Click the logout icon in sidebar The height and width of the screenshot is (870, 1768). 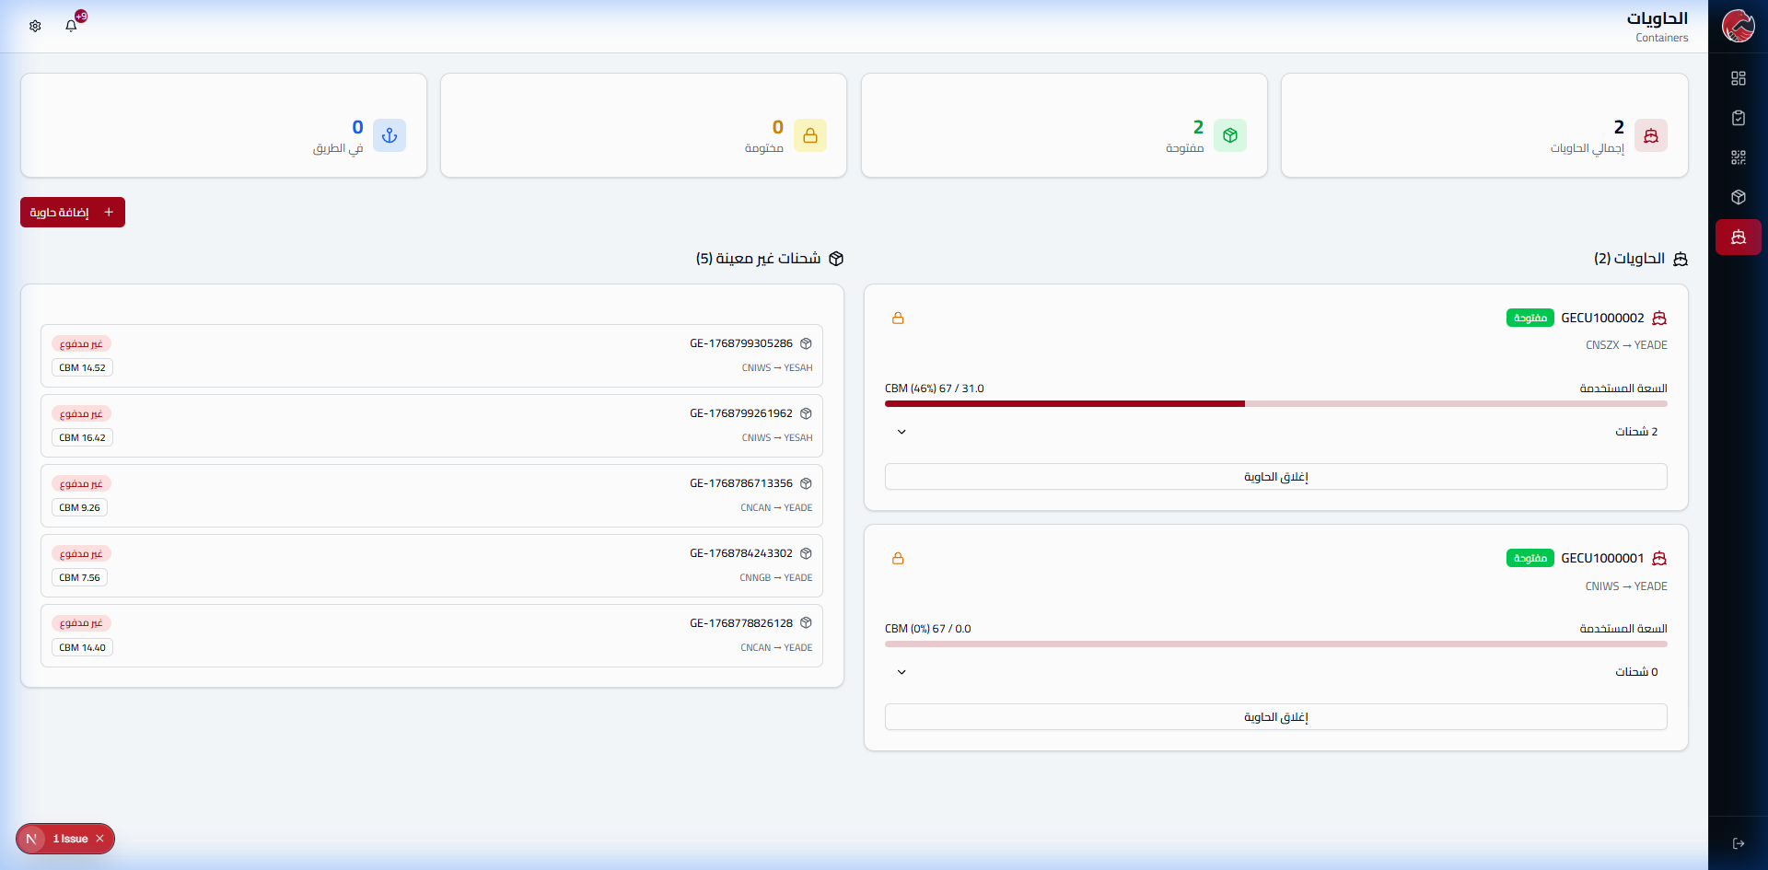pyautogui.click(x=1738, y=843)
